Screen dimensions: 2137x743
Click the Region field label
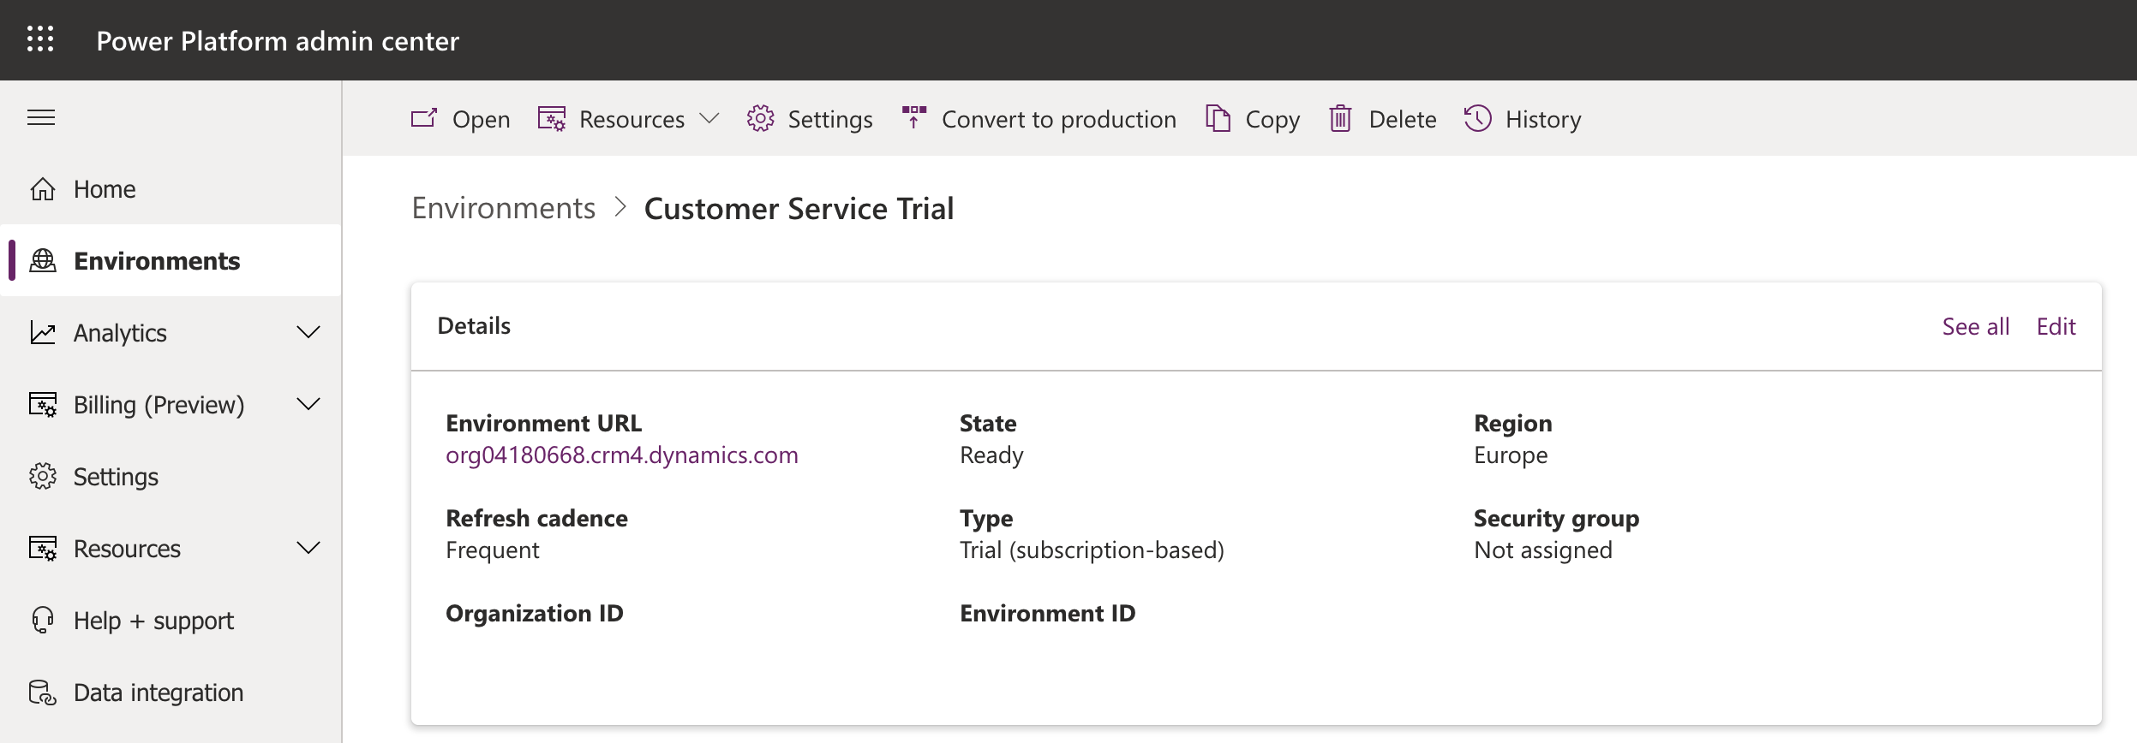(x=1512, y=423)
